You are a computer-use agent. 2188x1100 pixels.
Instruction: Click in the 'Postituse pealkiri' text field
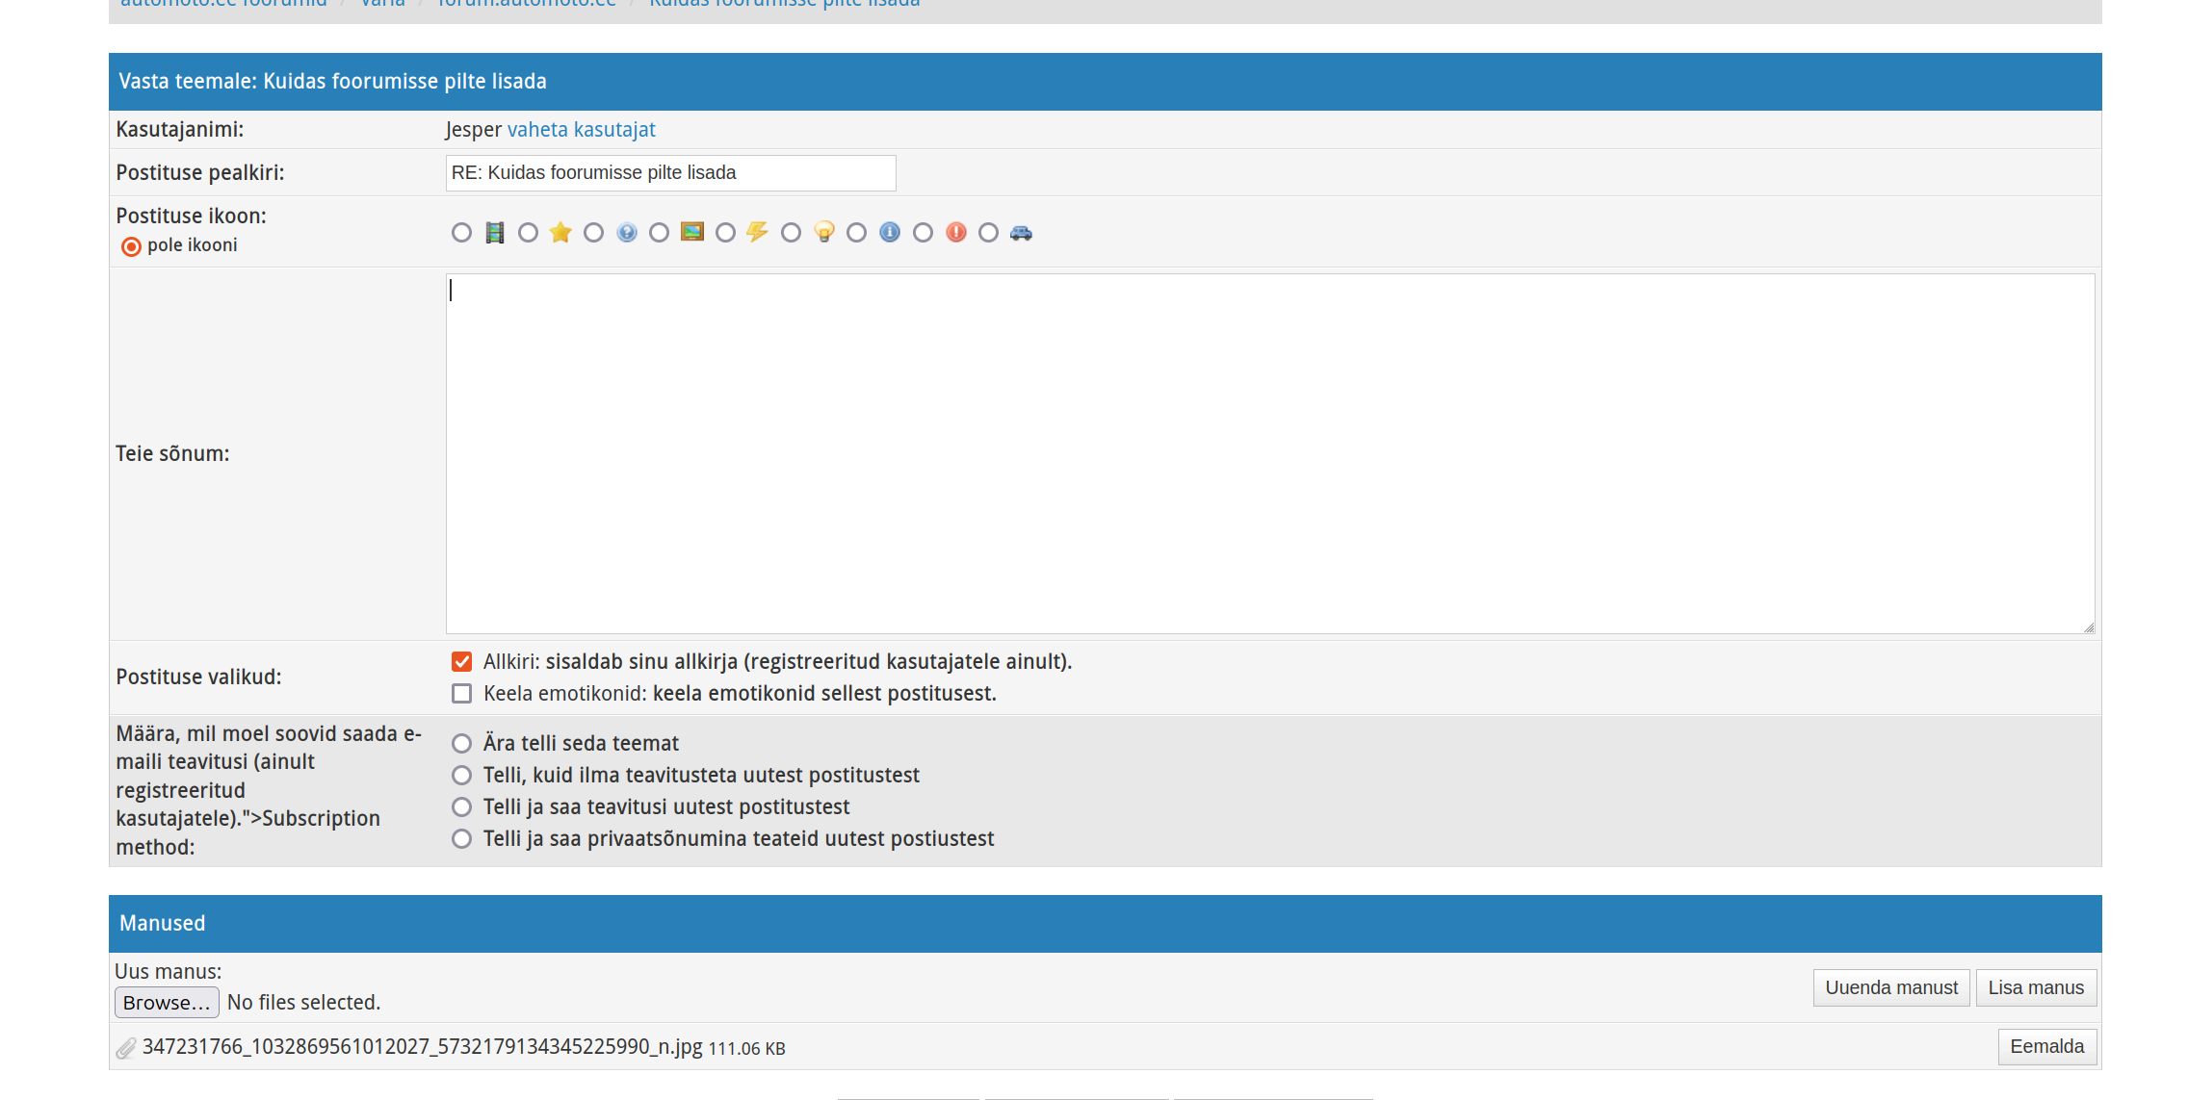point(670,173)
